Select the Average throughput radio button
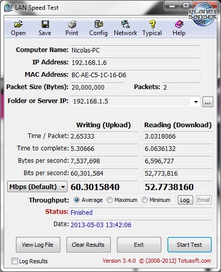Image resolution: width=221 pixels, height=272 pixels. (x=76, y=200)
